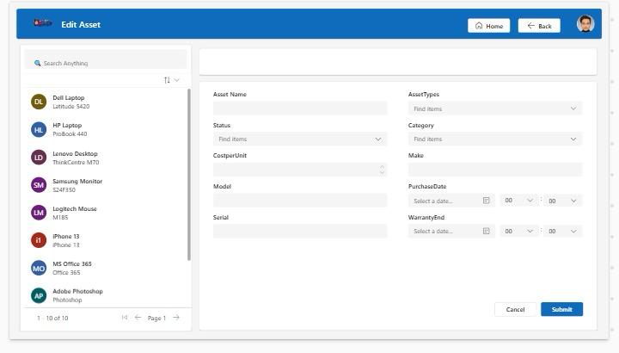Click the app logo beside Edit Asset
Viewport: 619px width, 353px height.
pyautogui.click(x=43, y=22)
